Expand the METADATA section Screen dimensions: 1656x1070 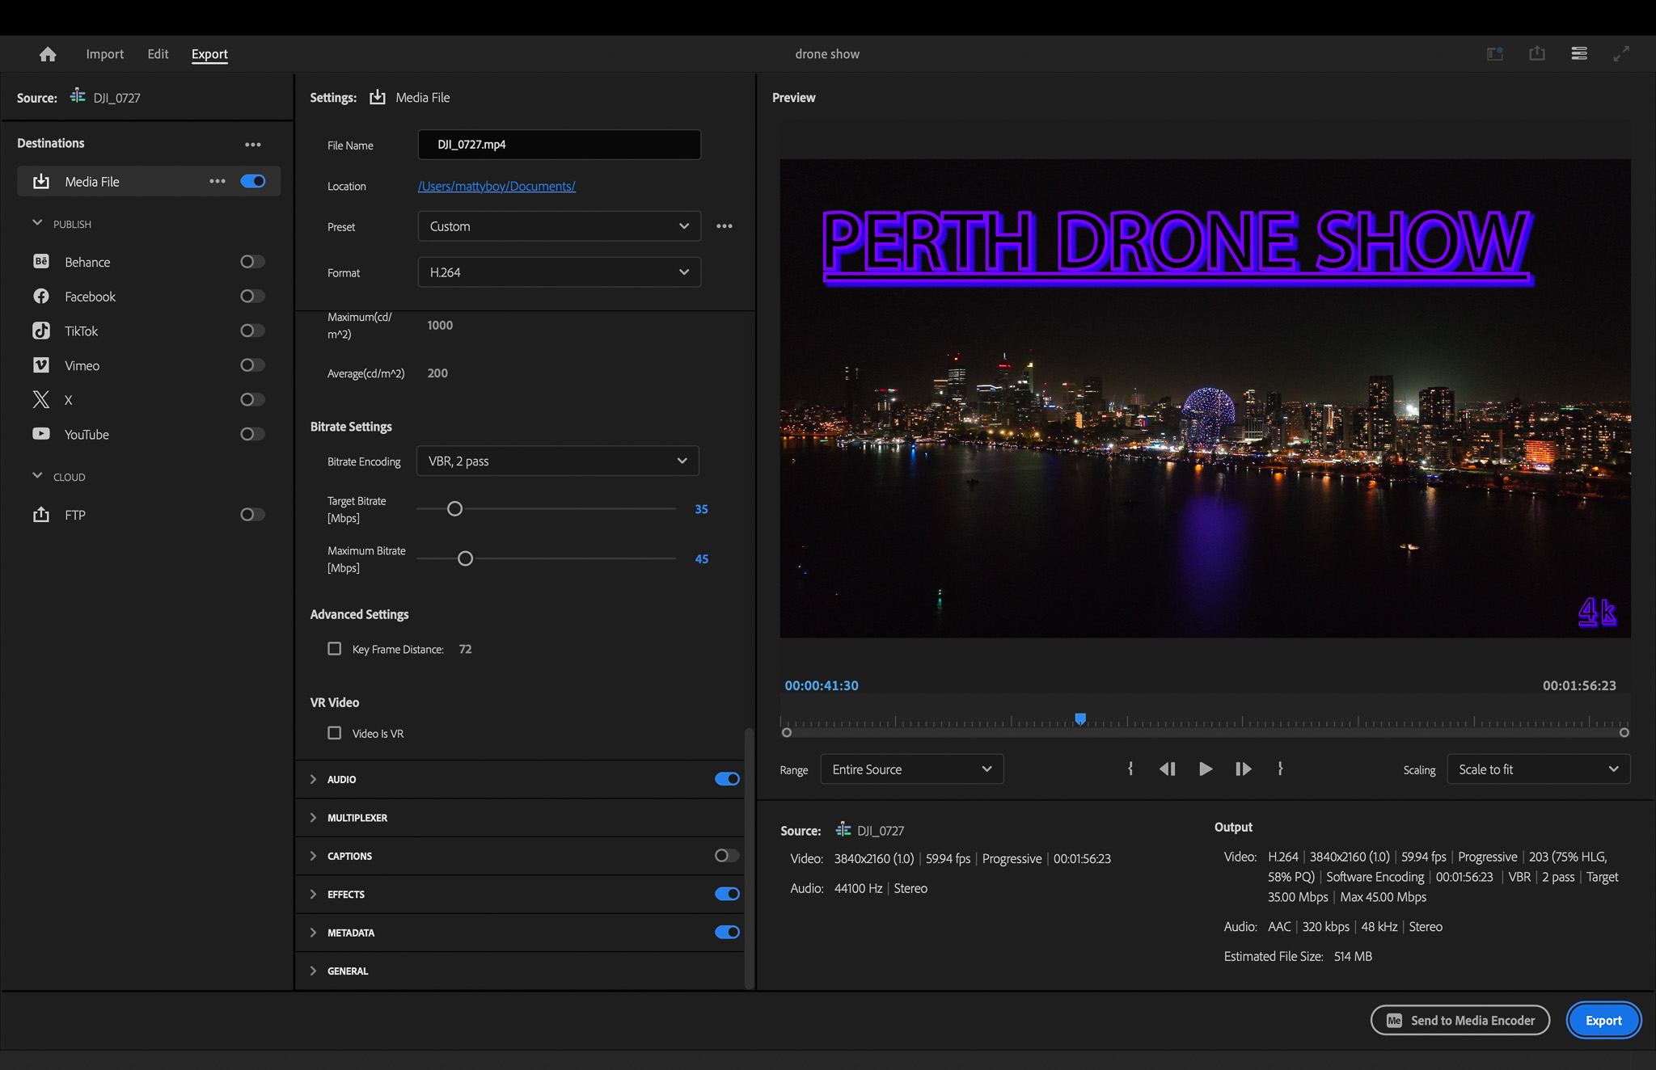(x=313, y=933)
